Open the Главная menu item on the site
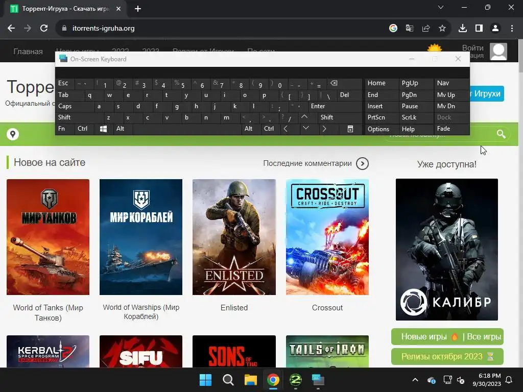This screenshot has height=392, width=523. coord(28,52)
